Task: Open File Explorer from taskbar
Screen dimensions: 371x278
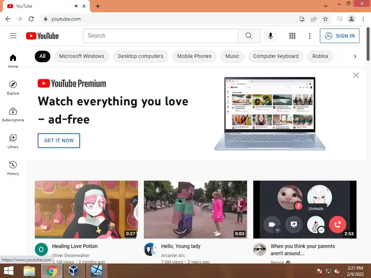Action: tap(29, 271)
